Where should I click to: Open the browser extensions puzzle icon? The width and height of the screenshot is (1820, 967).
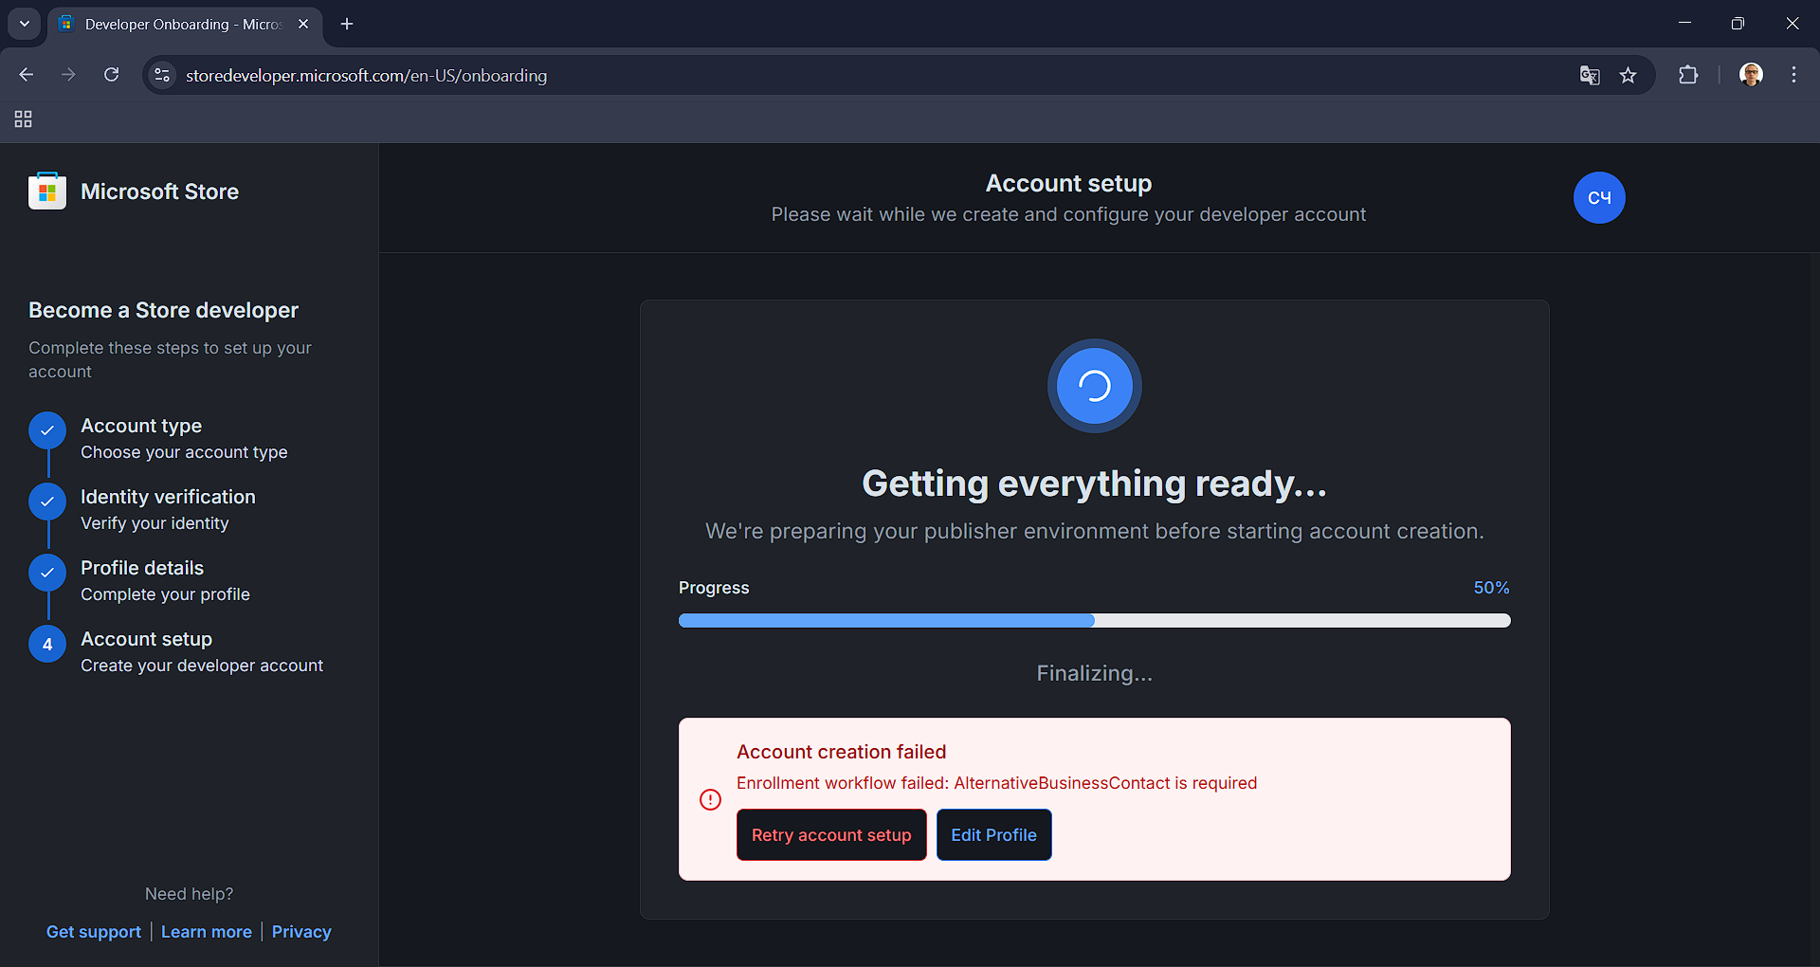coord(1690,75)
